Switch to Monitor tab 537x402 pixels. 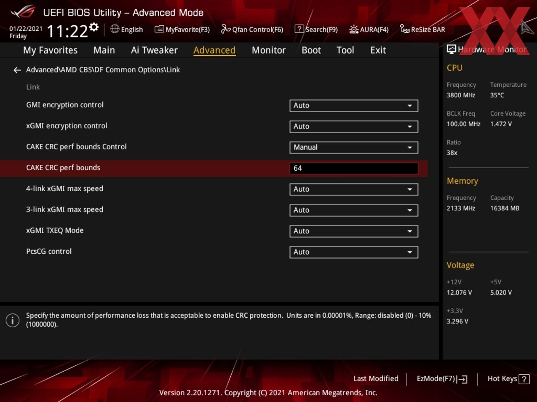268,50
